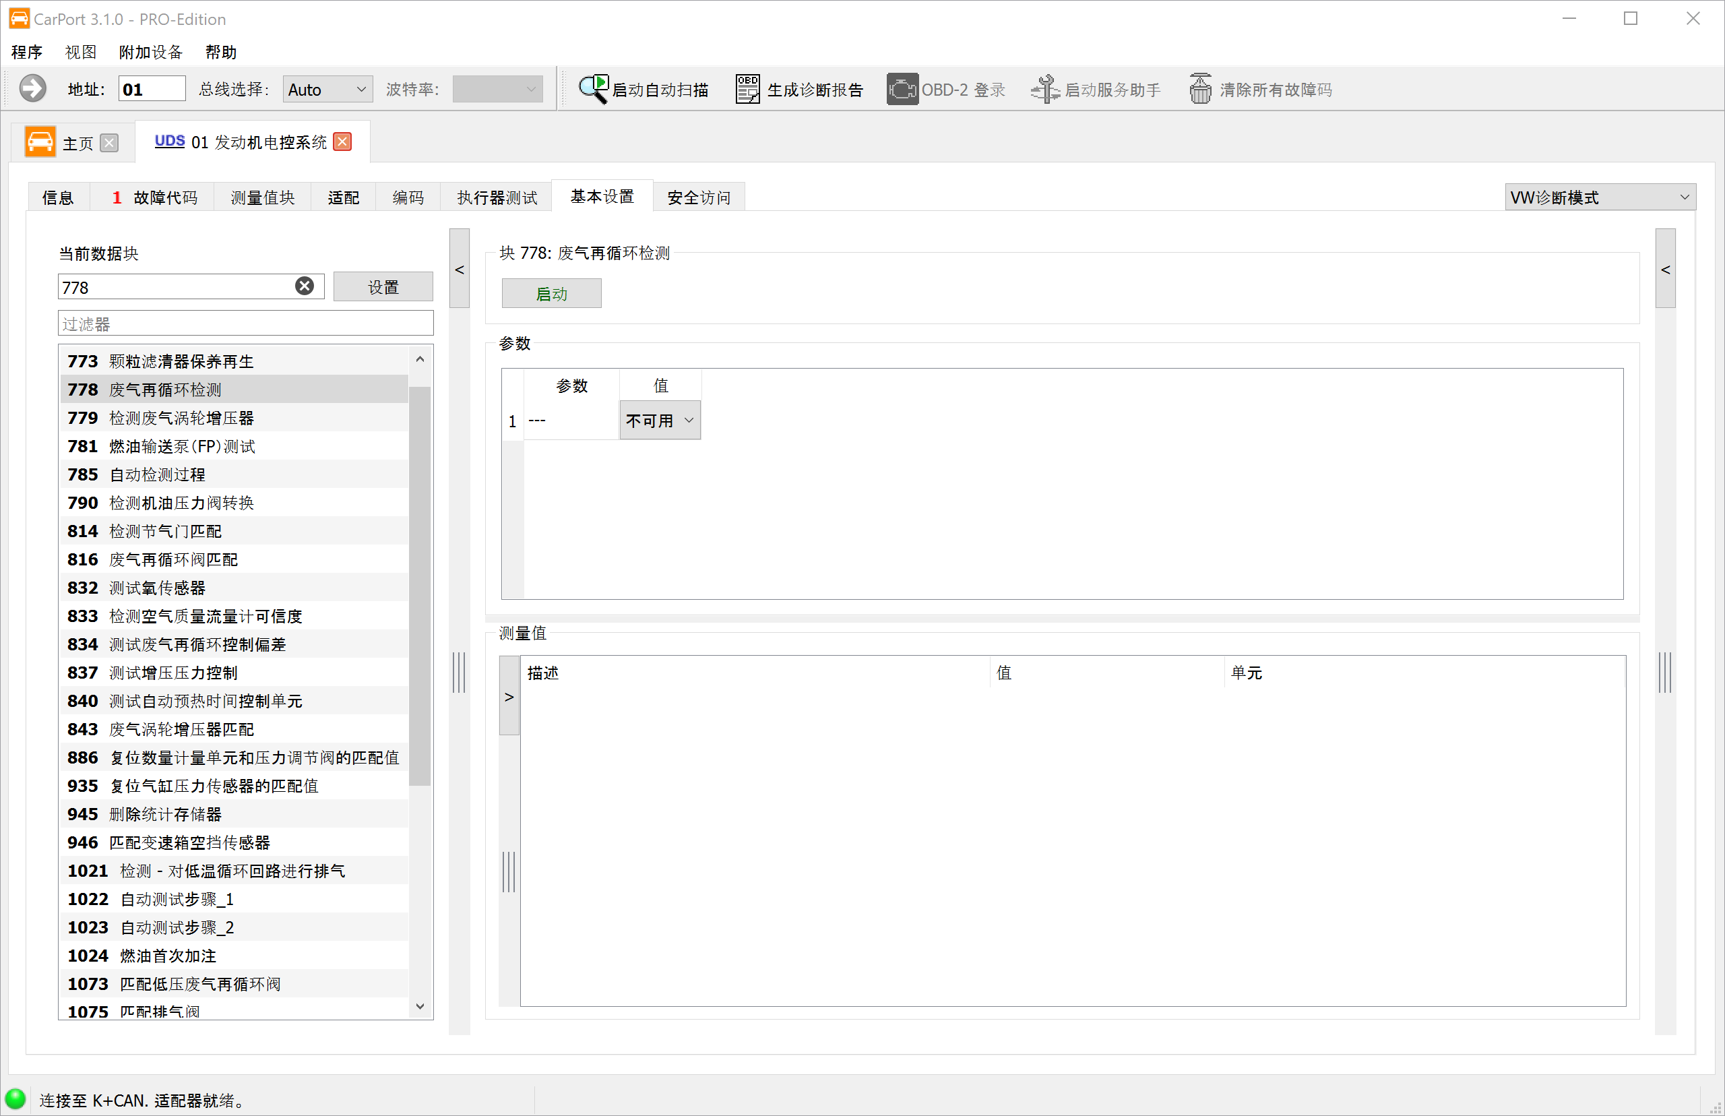The width and height of the screenshot is (1725, 1116).
Task: Click the green 启动 button
Action: [551, 294]
